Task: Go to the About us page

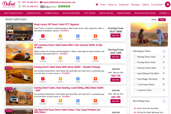Action: click(112, 5)
